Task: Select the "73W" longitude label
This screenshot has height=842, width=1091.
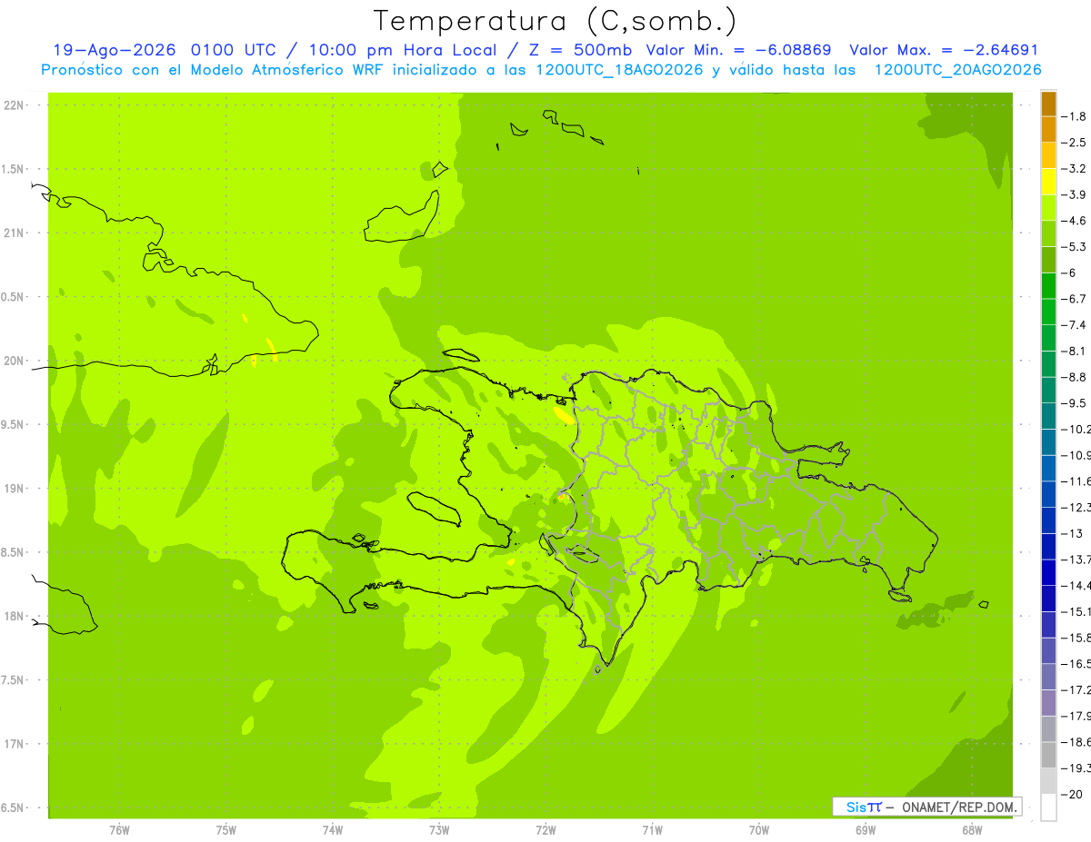Action: [x=439, y=830]
